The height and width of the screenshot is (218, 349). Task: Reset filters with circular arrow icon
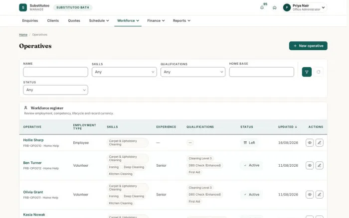pos(319,72)
